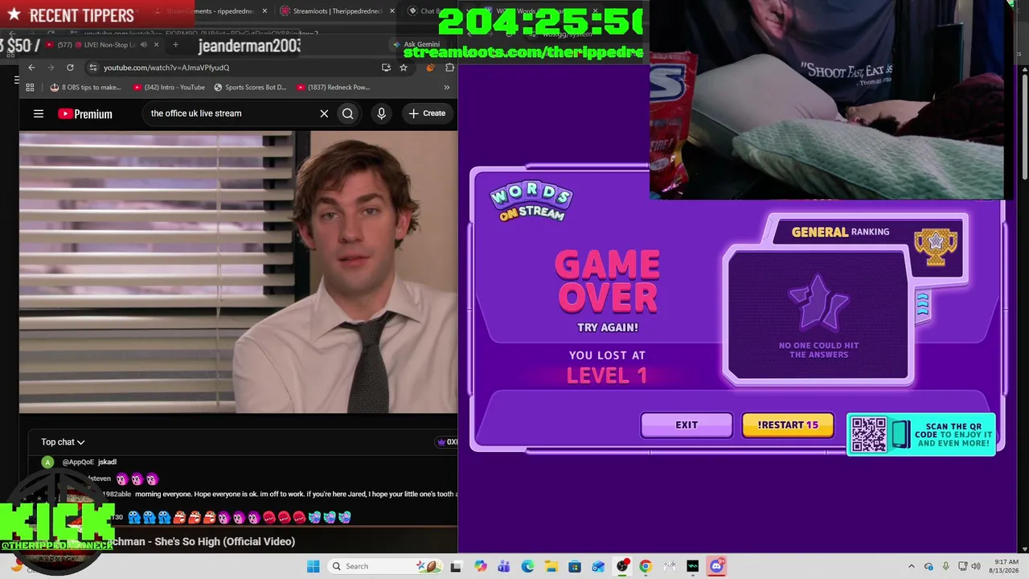
Task: Open the YouTube Create menu
Action: [426, 113]
